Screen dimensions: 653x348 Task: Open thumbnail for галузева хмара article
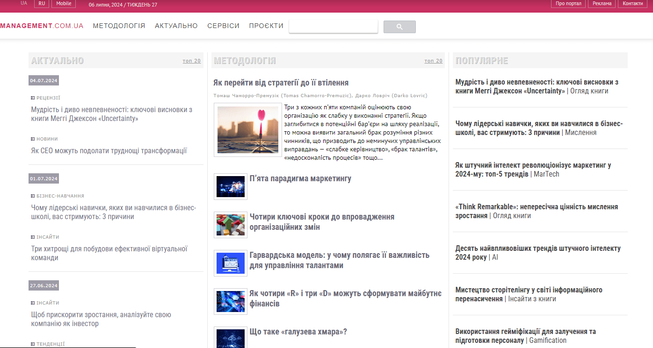click(x=231, y=337)
